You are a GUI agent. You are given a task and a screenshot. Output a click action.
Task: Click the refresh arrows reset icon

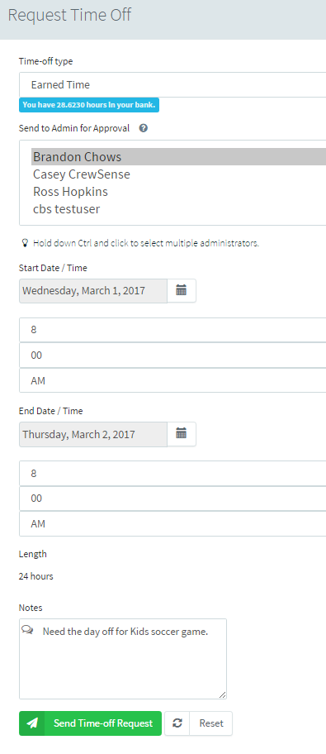click(177, 723)
